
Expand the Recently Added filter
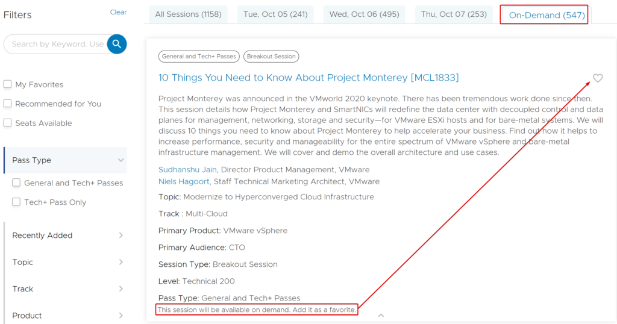[x=121, y=235]
